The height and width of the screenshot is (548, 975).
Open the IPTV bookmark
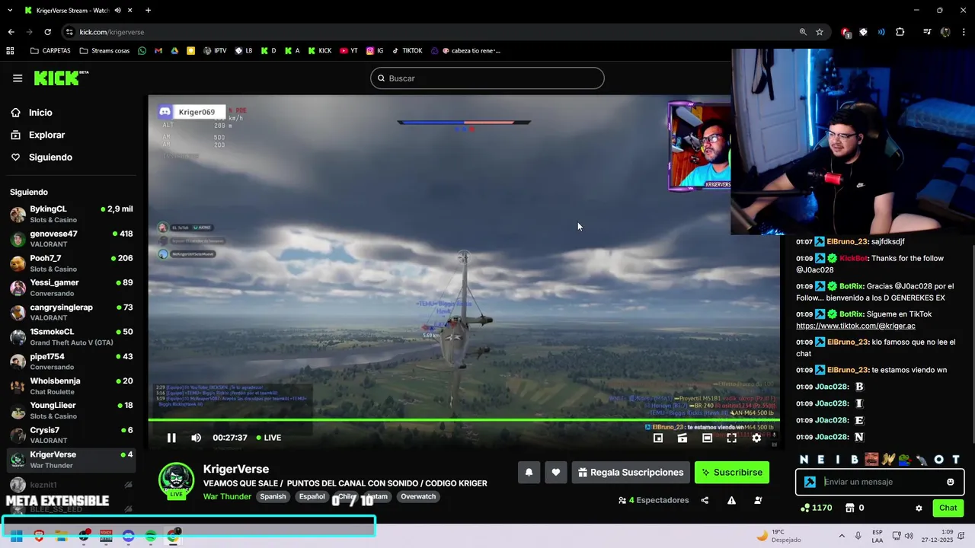[215, 51]
